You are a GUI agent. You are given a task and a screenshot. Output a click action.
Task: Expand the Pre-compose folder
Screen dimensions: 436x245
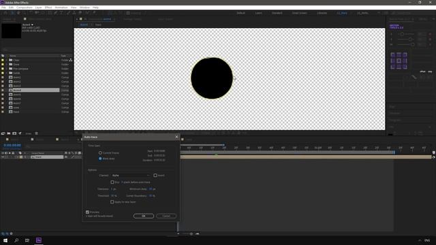click(x=7, y=69)
